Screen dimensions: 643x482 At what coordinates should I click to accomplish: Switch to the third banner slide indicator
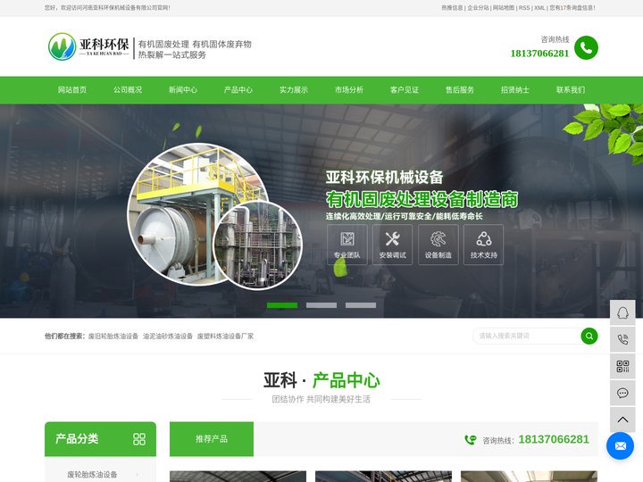point(361,305)
